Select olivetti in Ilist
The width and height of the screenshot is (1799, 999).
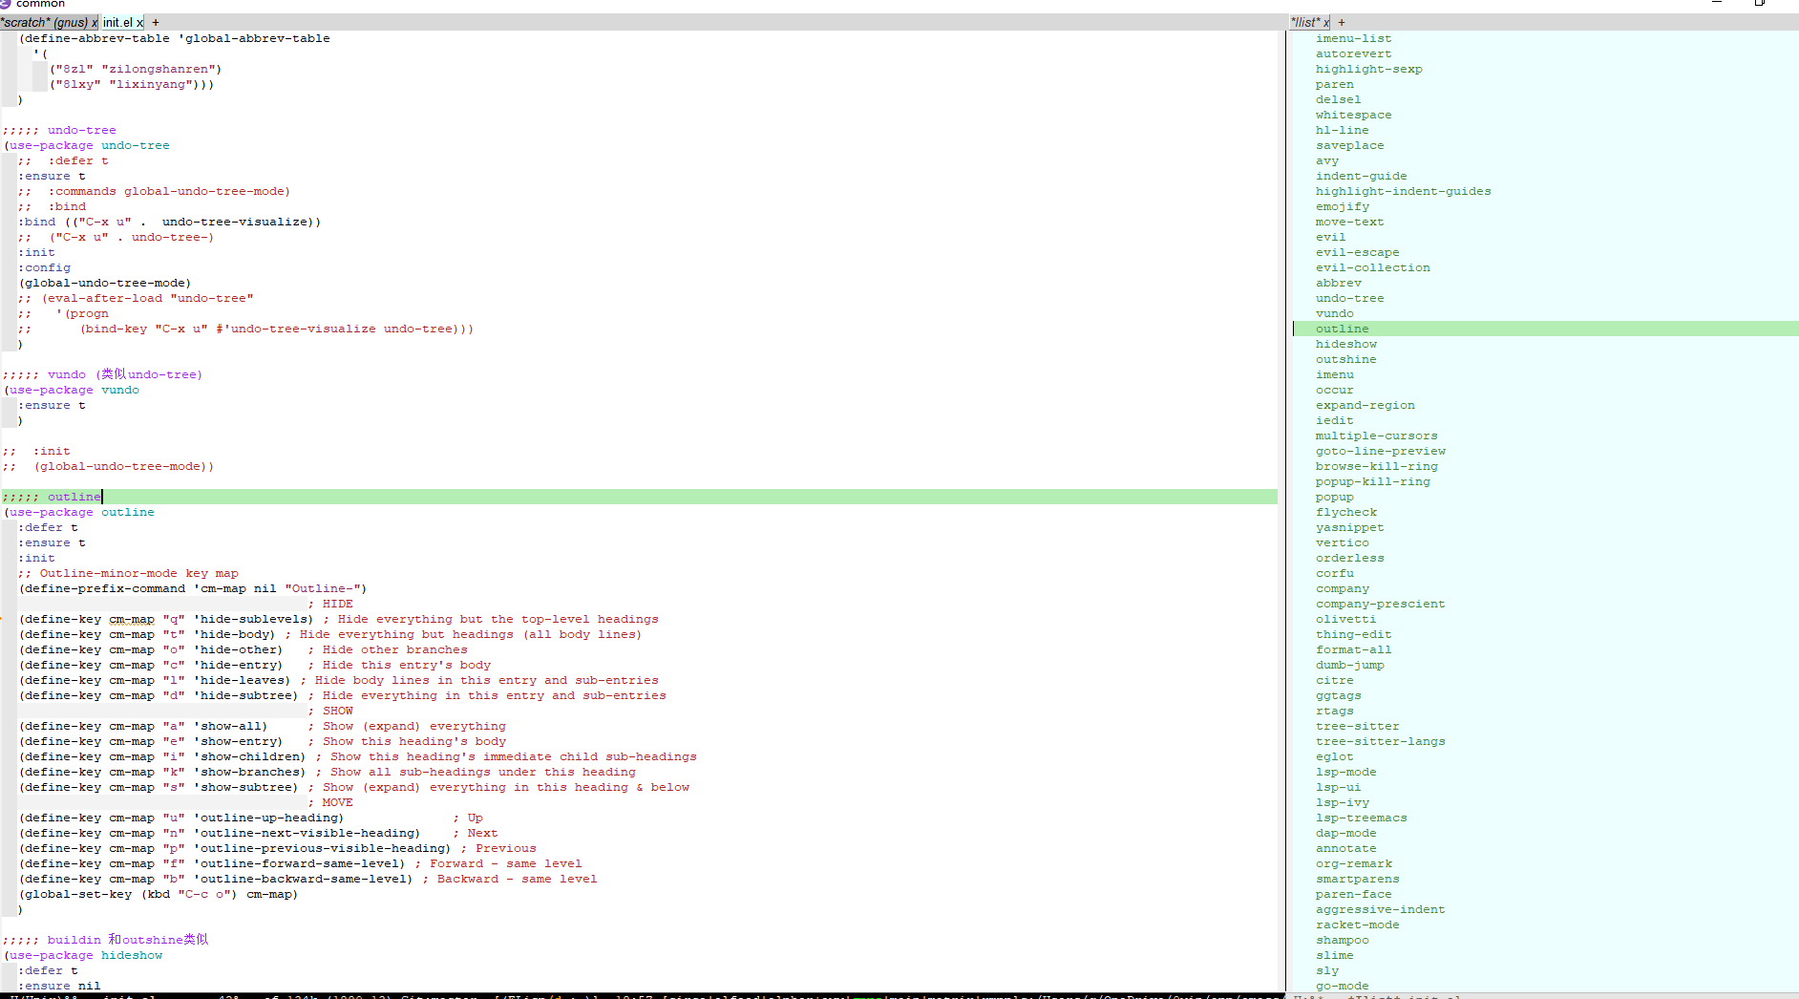[1345, 619]
